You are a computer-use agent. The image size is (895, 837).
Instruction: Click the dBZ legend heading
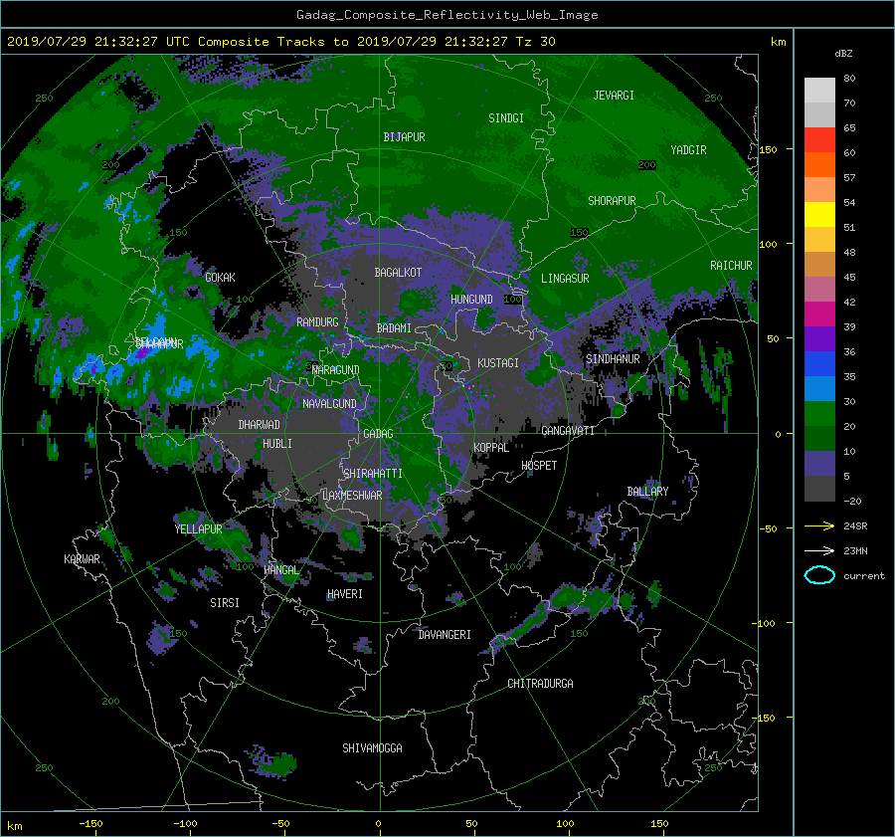coord(843,54)
